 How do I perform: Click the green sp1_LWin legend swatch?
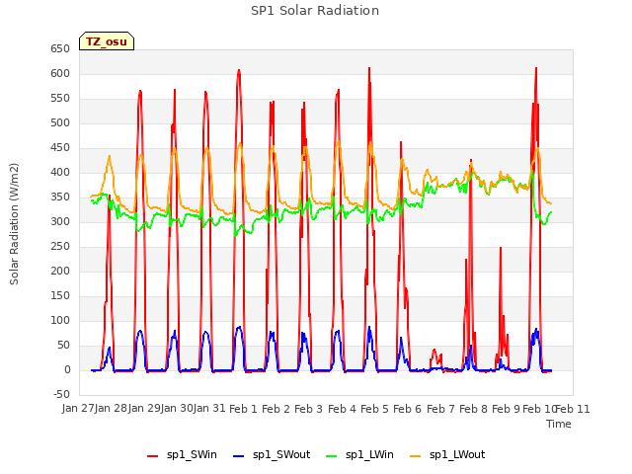click(332, 456)
